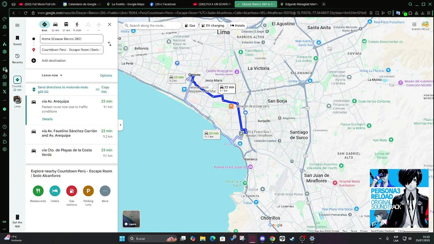The width and height of the screenshot is (434, 244).
Task: Edit the Countdown Perú destination field
Action: coord(72,49)
